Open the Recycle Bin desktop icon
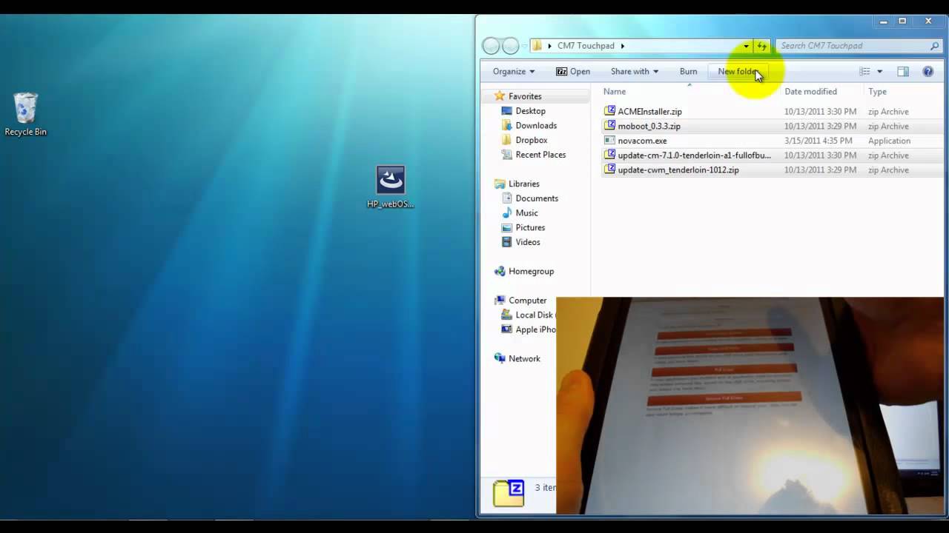Screen dimensions: 949x533 point(25,114)
